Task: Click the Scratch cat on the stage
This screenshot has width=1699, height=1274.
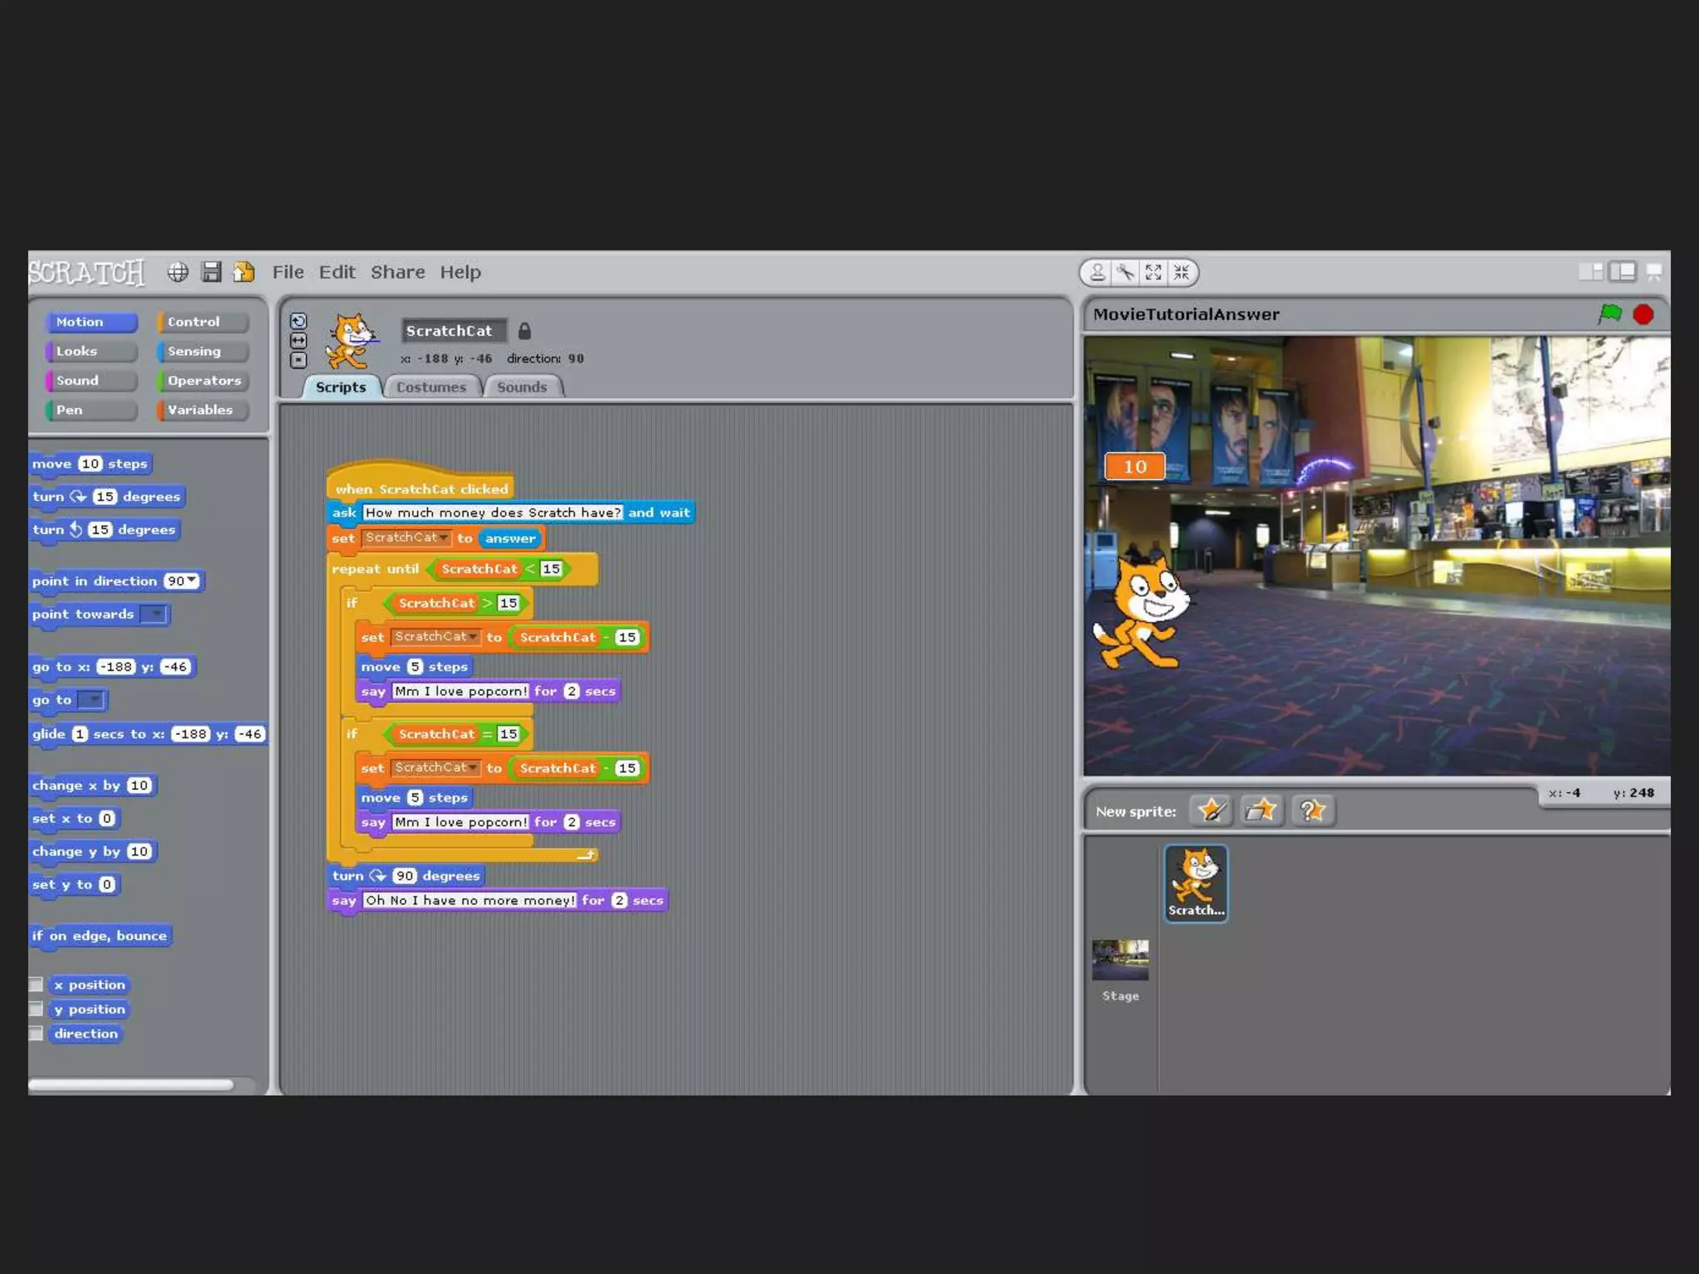Action: click(x=1142, y=612)
